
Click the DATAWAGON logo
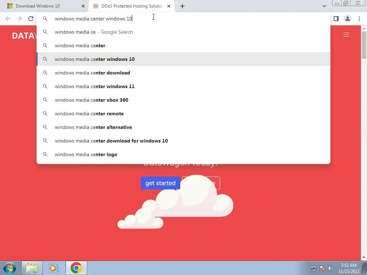[24, 35]
